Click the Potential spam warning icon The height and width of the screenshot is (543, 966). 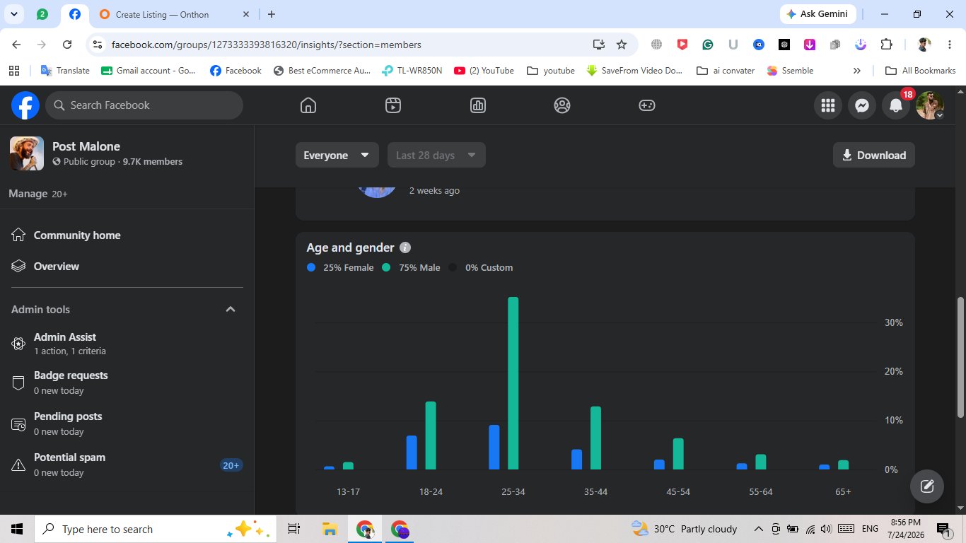[19, 465]
